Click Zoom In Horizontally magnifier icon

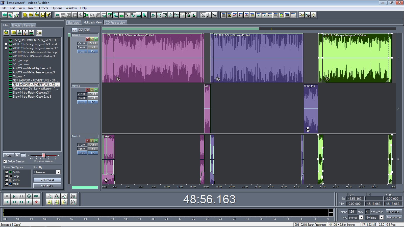pyautogui.click(x=49, y=196)
